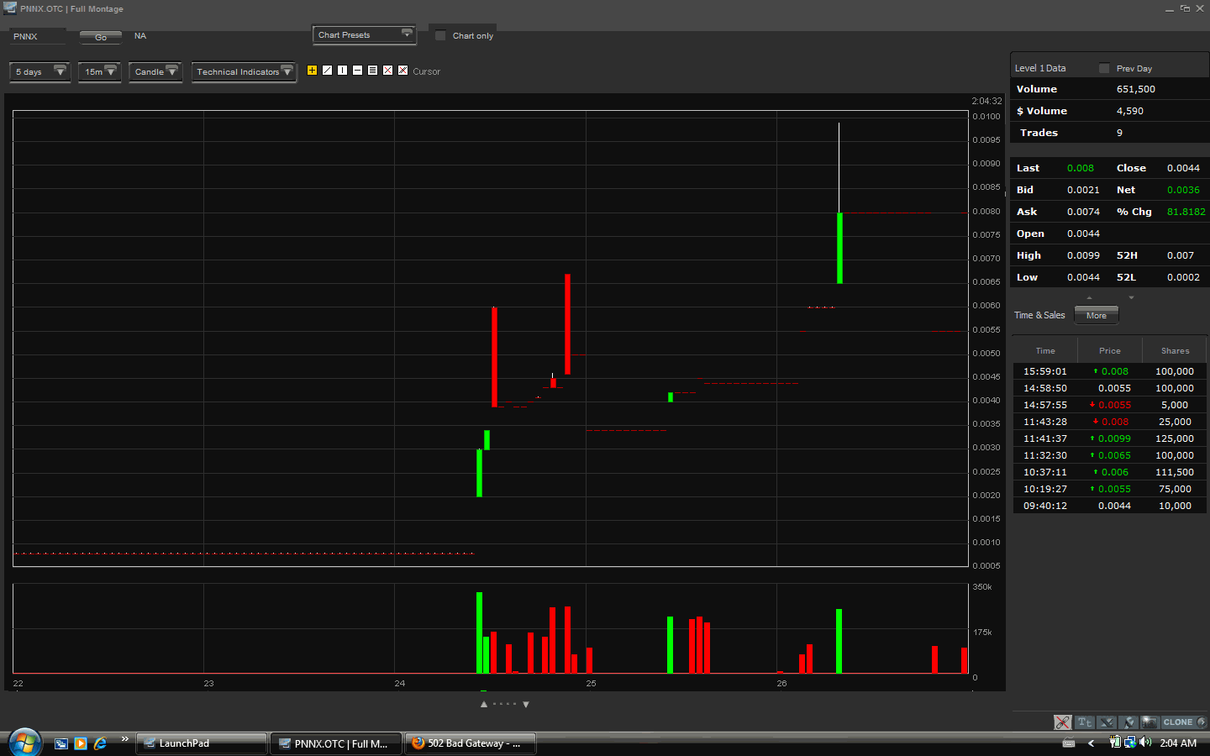Select the 11:32:30 trade row
This screenshot has width=1210, height=756.
pyautogui.click(x=1109, y=455)
